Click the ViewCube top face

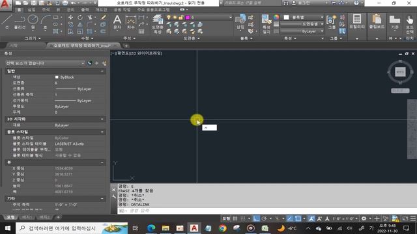click(x=400, y=71)
